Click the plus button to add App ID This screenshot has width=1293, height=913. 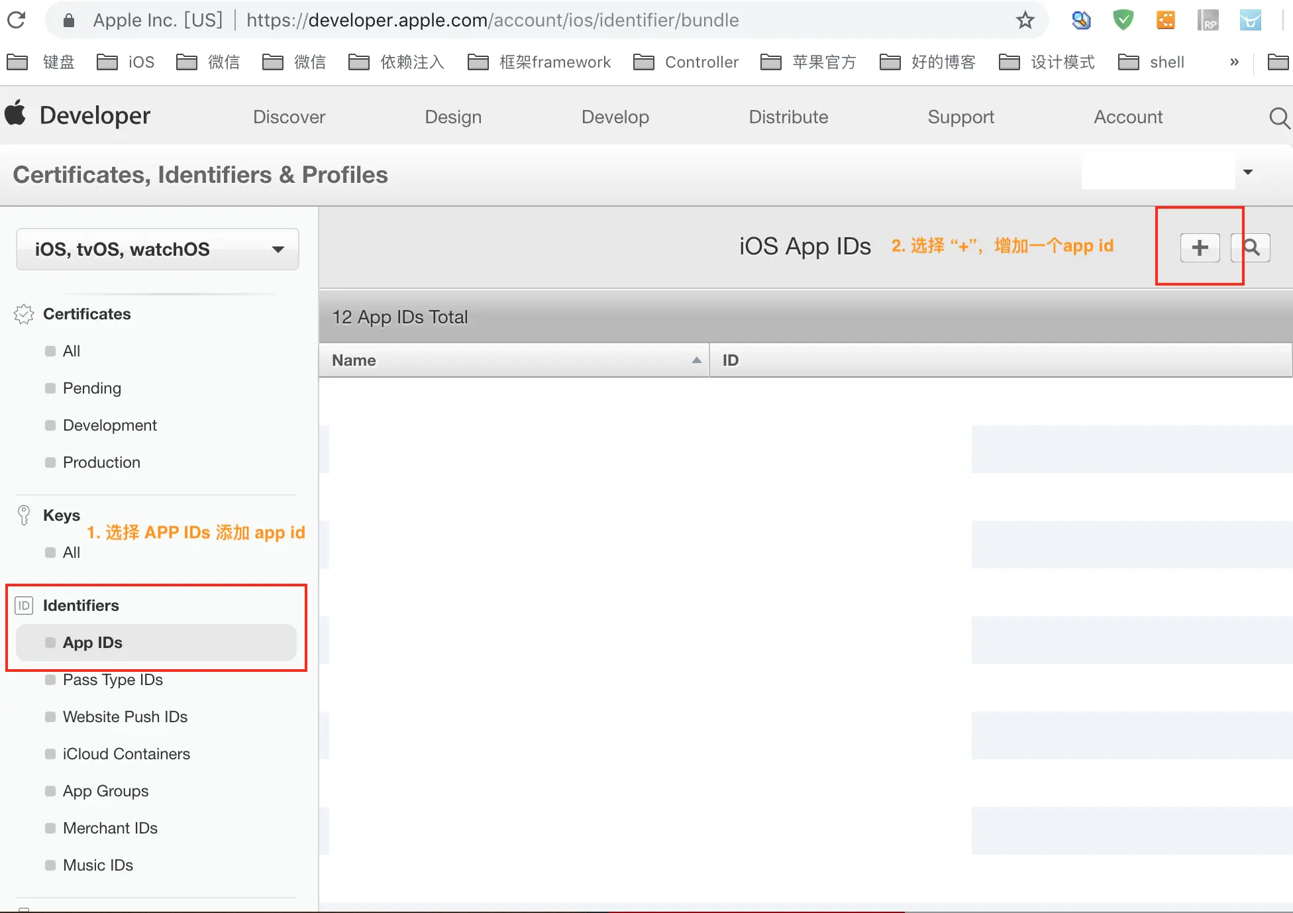tap(1200, 248)
